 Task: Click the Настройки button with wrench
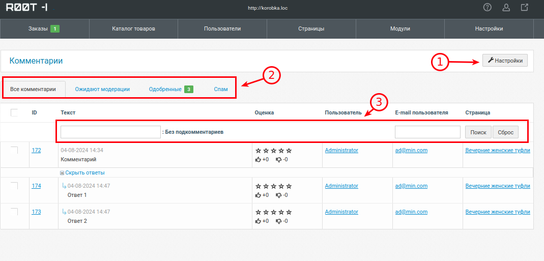pos(505,61)
